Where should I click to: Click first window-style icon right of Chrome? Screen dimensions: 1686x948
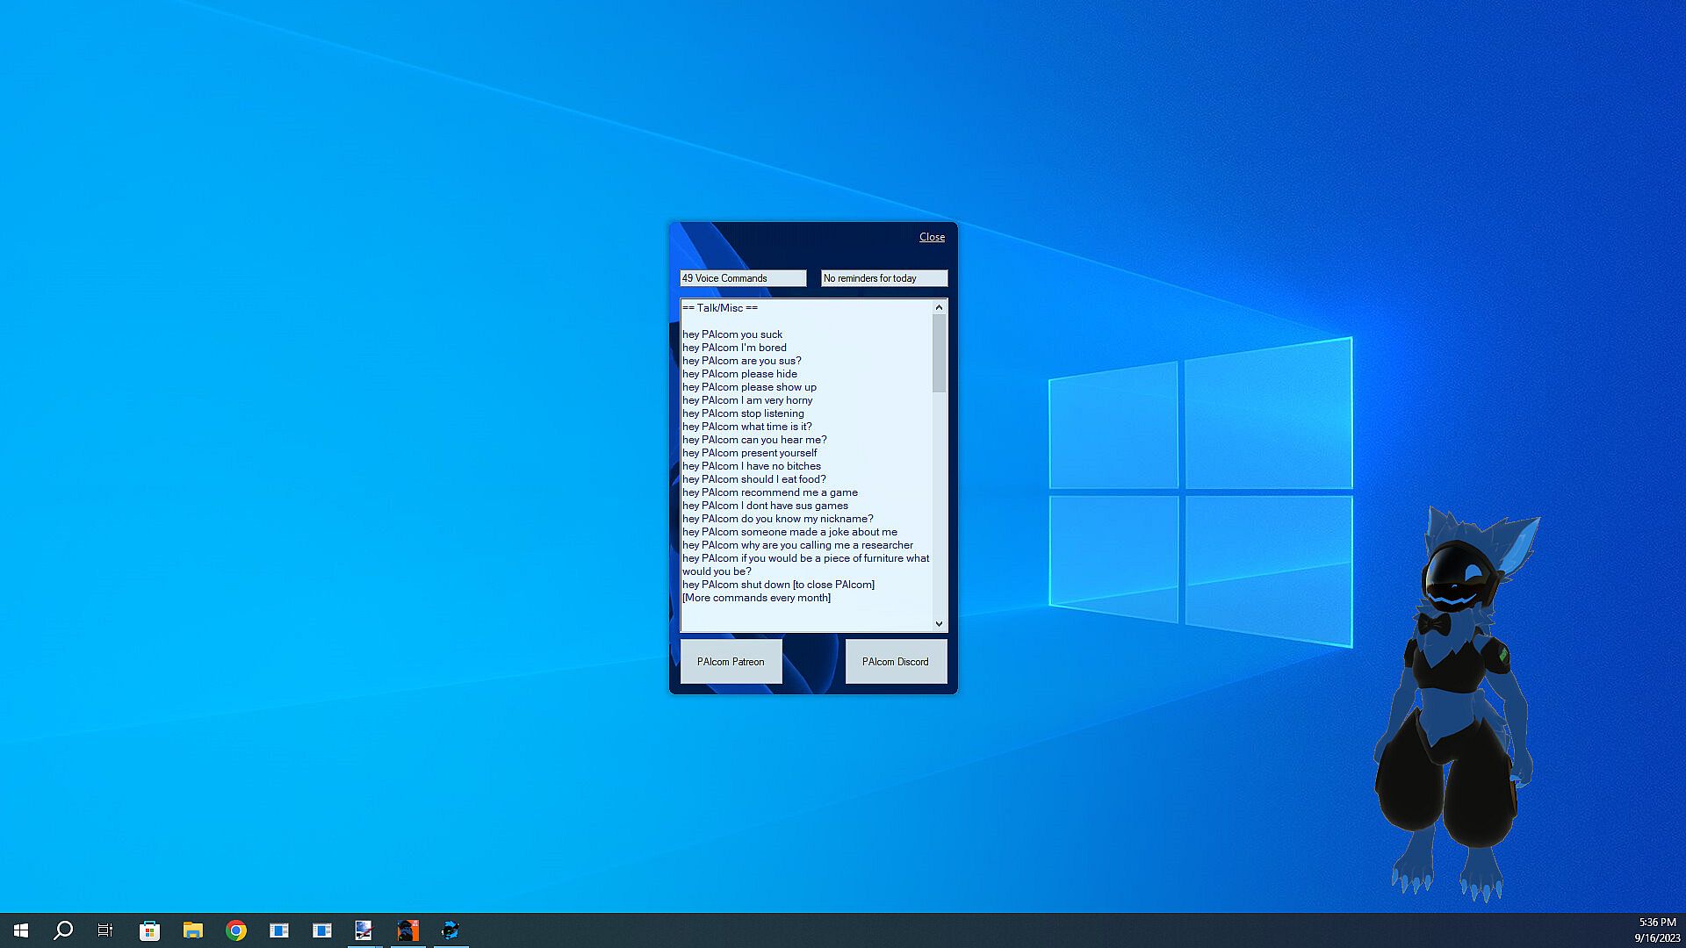(279, 930)
